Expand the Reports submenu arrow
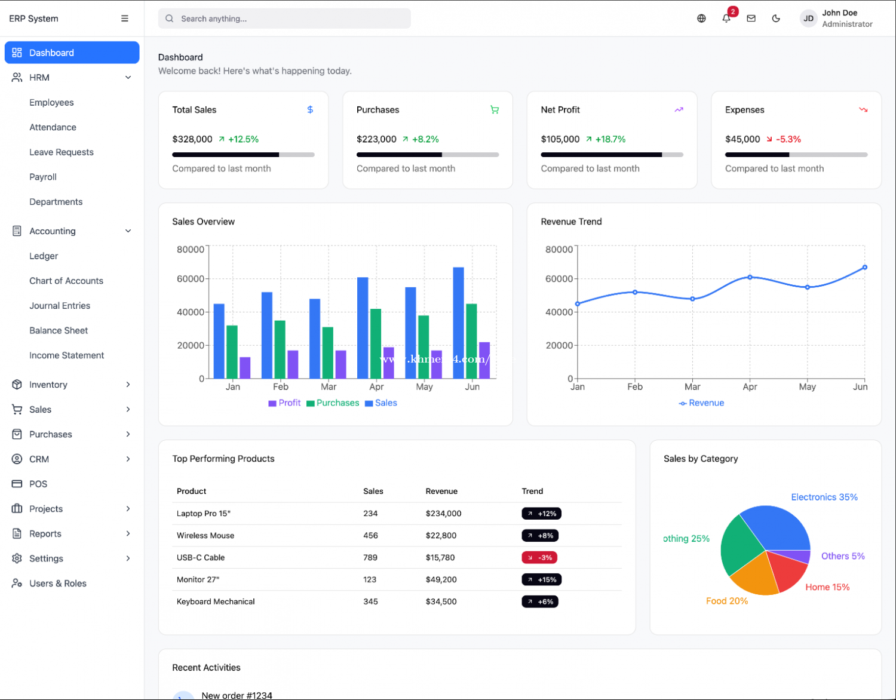 128,534
